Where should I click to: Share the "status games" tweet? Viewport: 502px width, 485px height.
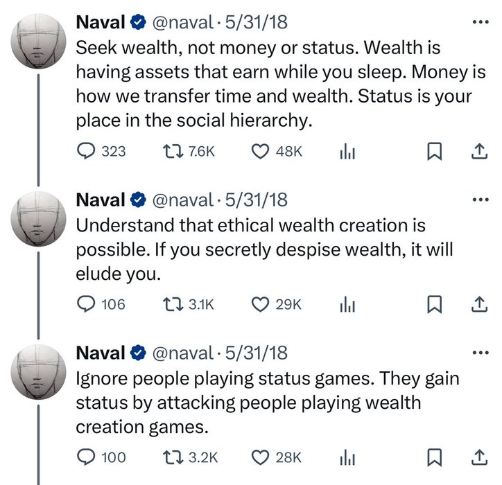[479, 457]
